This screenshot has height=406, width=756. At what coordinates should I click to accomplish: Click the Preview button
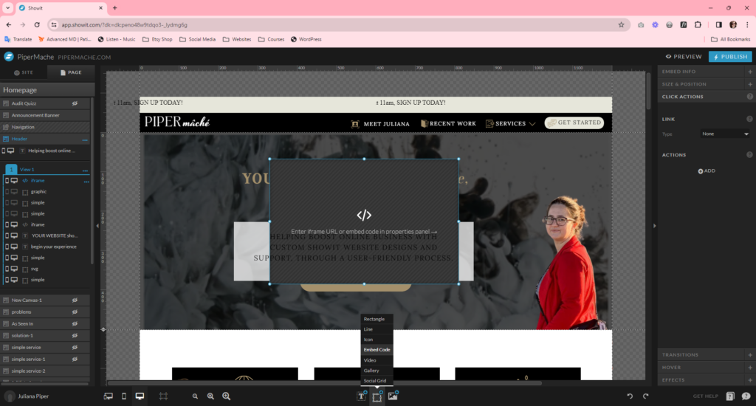tap(684, 56)
